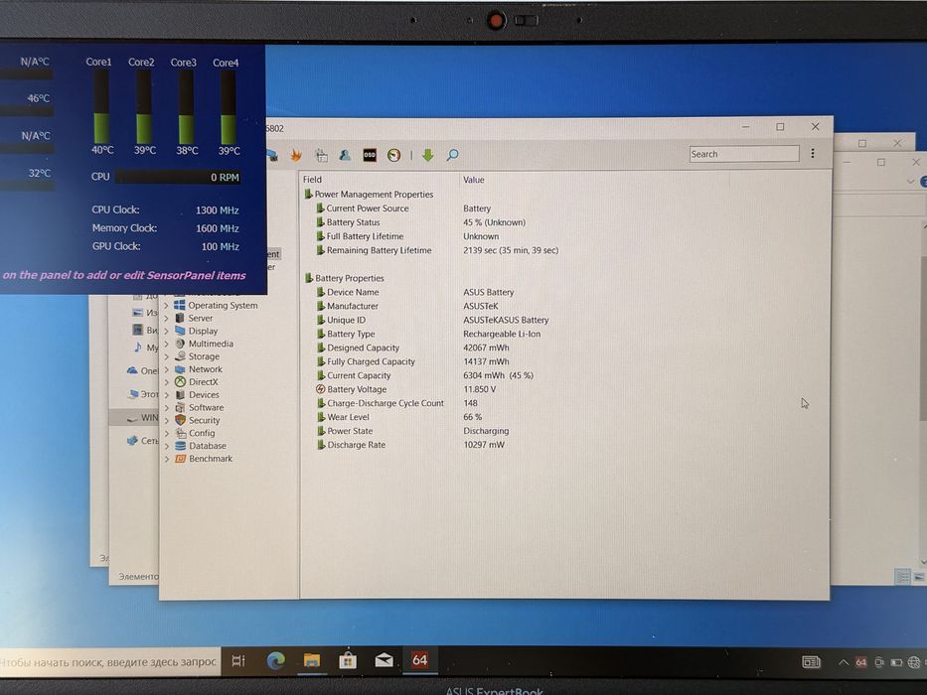Show hidden tray icons chevron
This screenshot has height=695, width=927.
click(x=844, y=662)
